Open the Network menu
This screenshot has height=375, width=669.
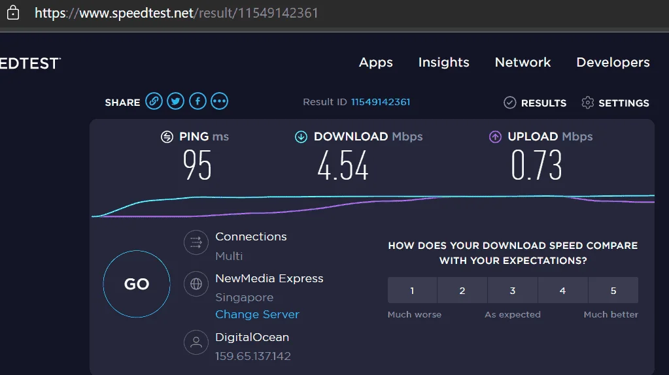[x=523, y=62]
